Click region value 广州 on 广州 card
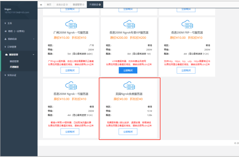 tap(92, 45)
